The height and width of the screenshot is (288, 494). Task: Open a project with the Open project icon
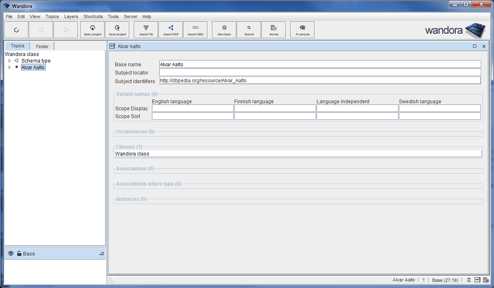click(92, 29)
